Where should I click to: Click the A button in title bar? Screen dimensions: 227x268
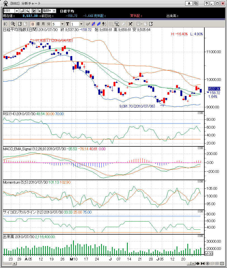pos(189,4)
